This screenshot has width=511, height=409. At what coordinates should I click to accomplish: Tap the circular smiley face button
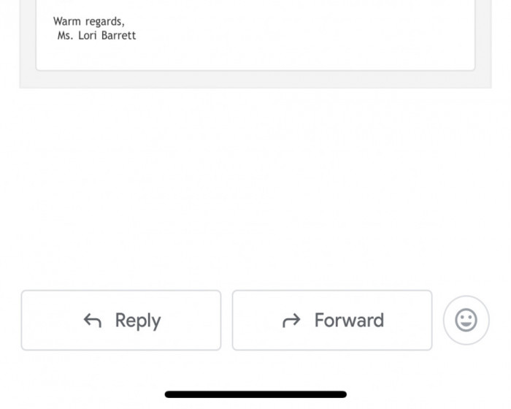[466, 320]
